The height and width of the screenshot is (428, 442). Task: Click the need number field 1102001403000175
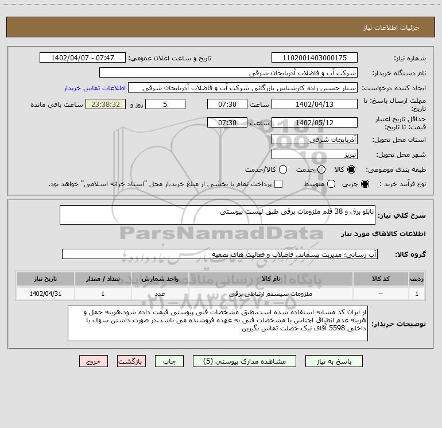pyautogui.click(x=315, y=58)
